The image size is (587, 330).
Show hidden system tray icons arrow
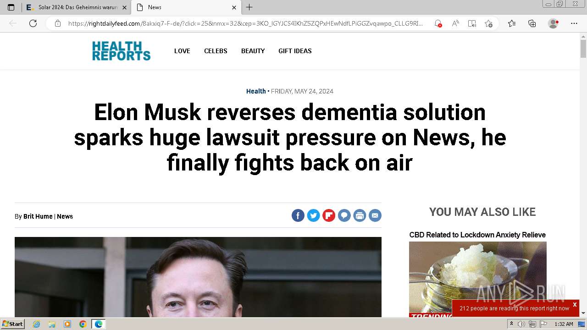point(511,324)
